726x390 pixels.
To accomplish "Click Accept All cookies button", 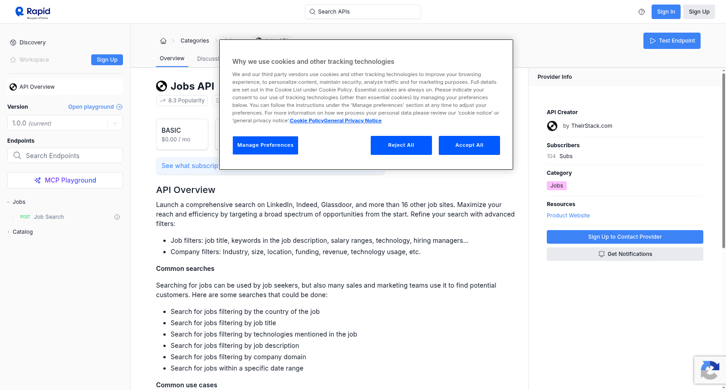I will tap(469, 145).
